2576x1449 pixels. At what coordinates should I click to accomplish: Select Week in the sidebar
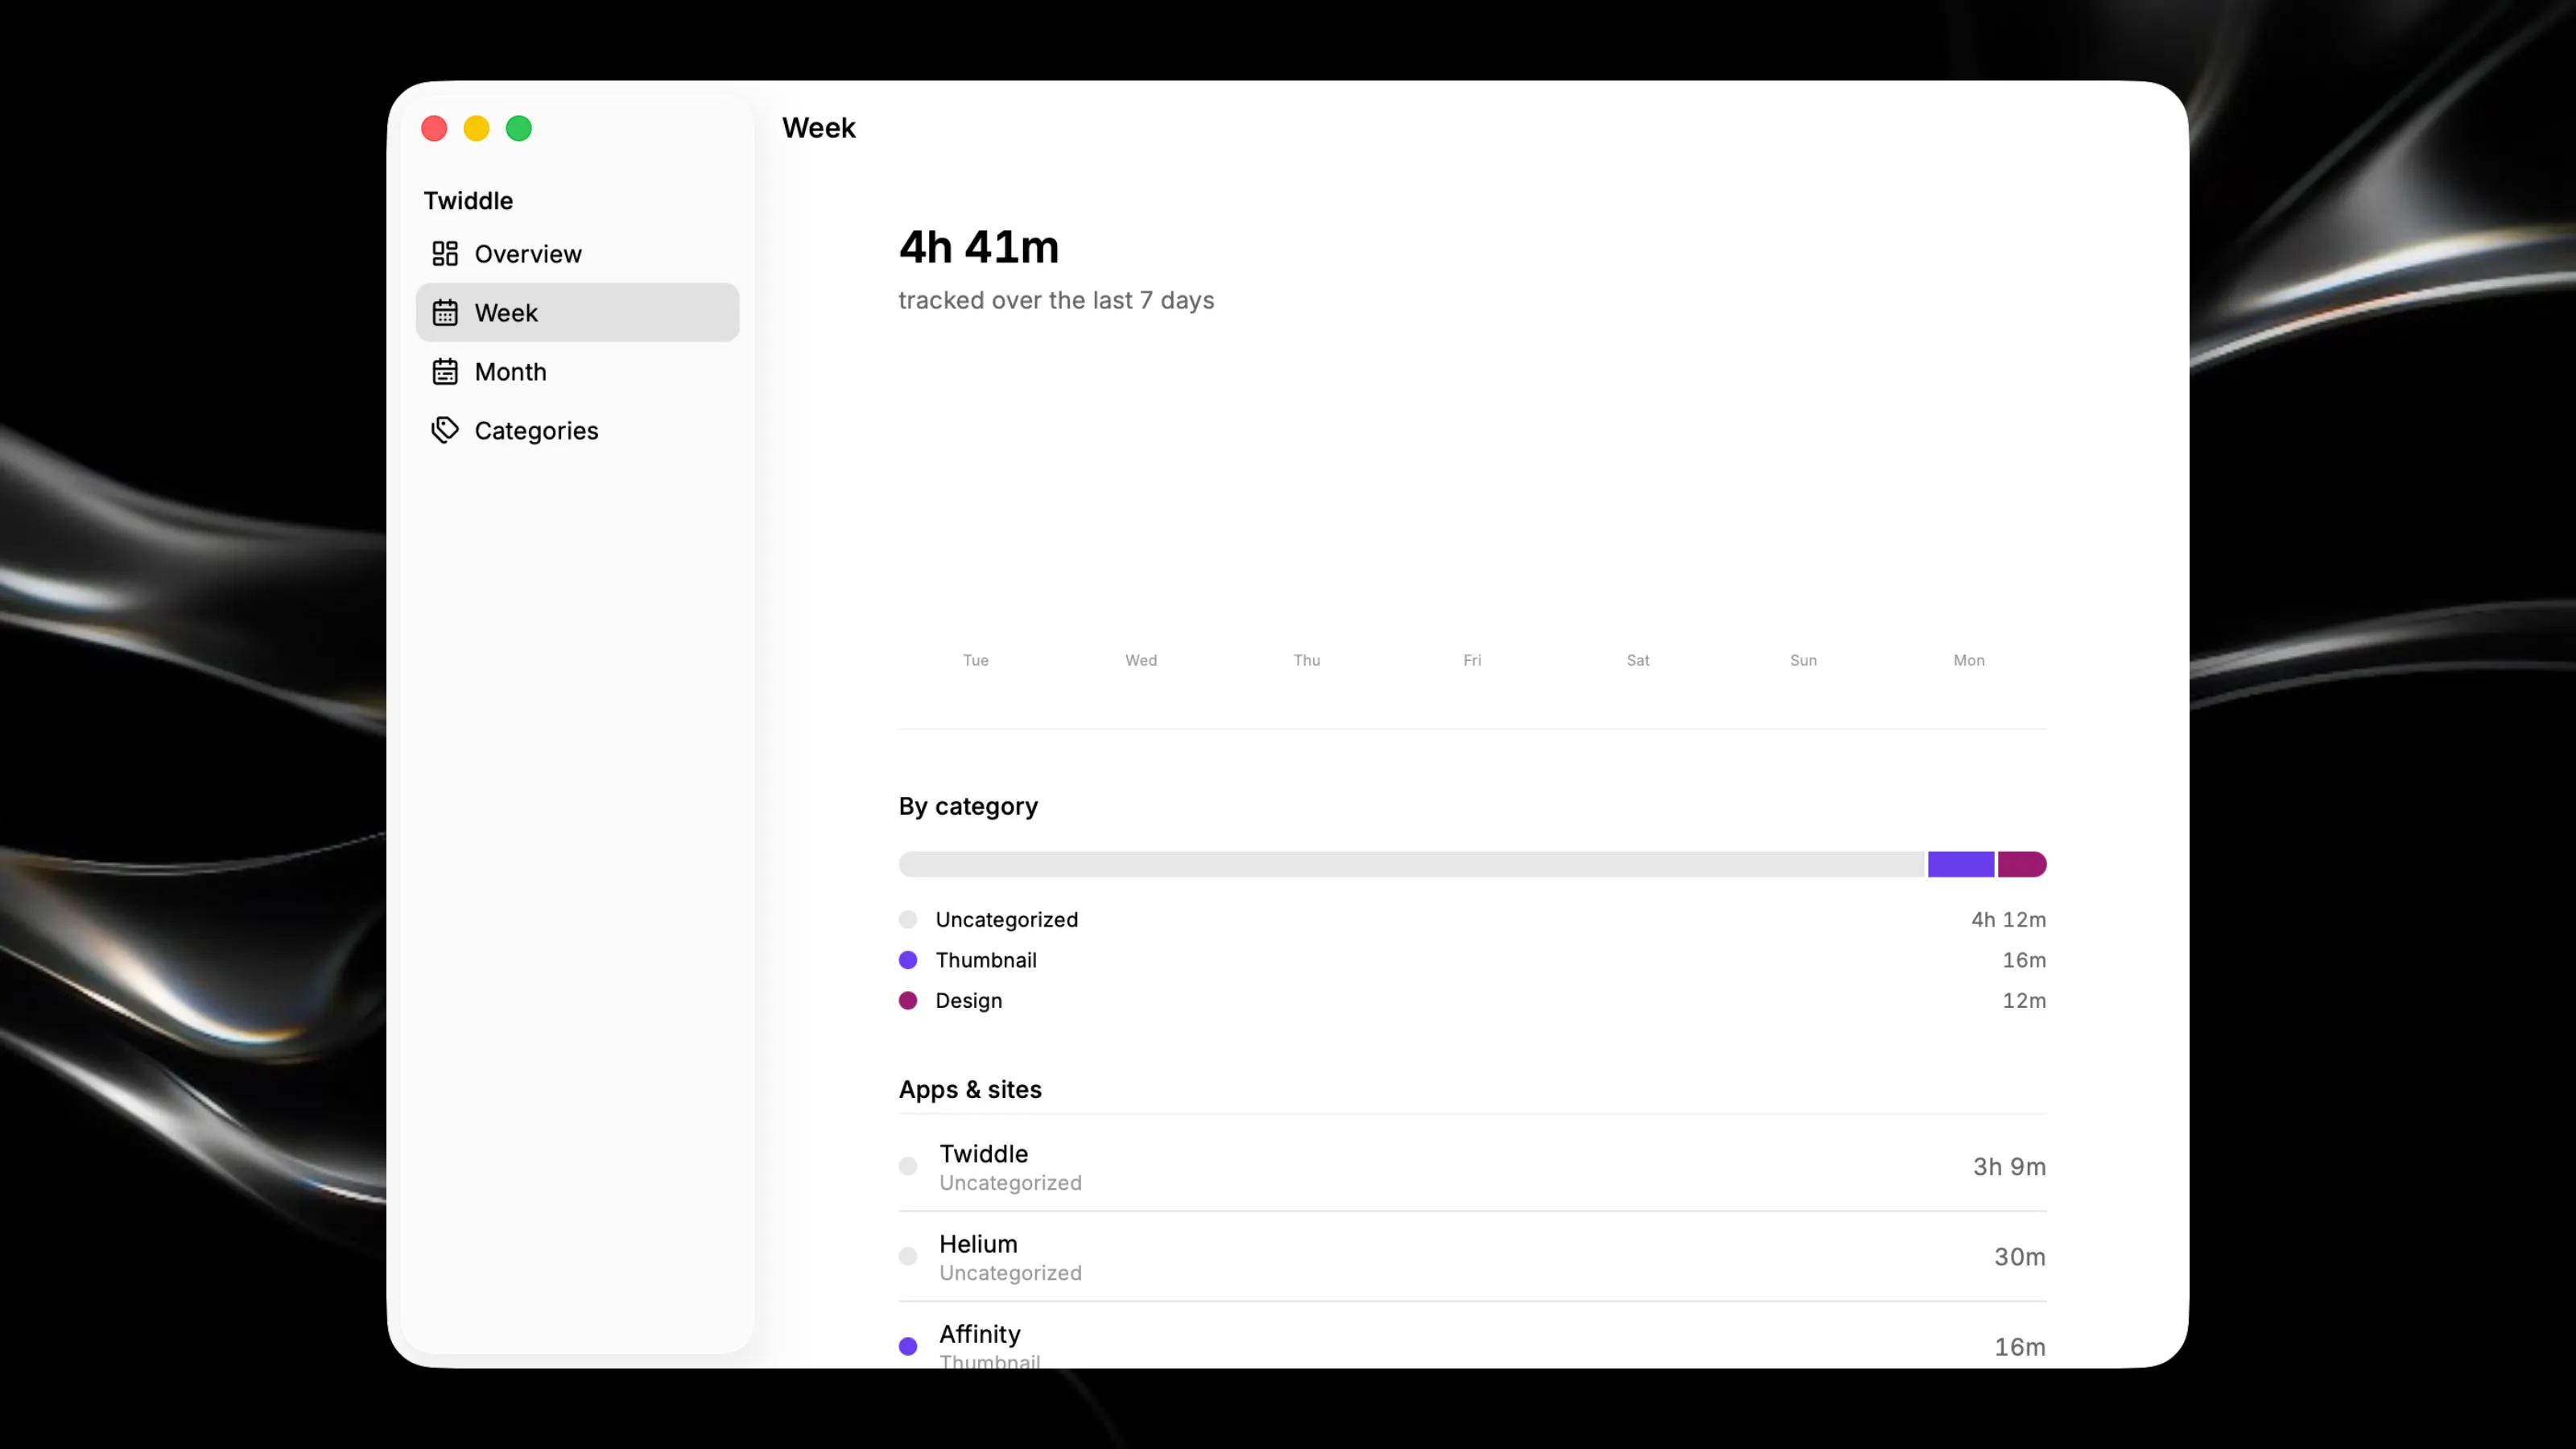pyautogui.click(x=577, y=313)
